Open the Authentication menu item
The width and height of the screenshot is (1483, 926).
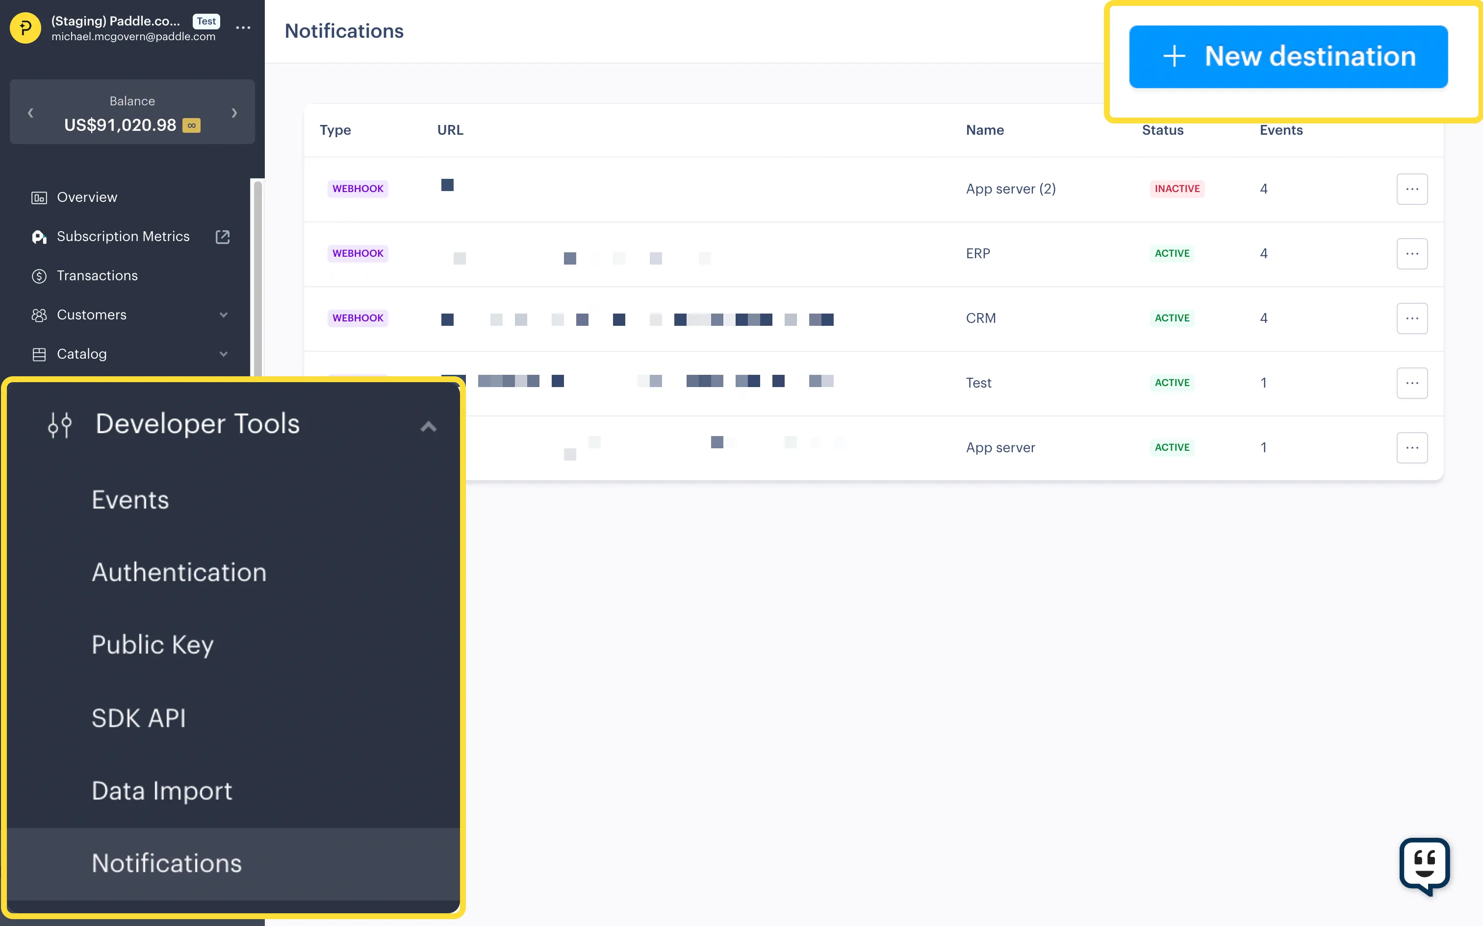click(179, 571)
